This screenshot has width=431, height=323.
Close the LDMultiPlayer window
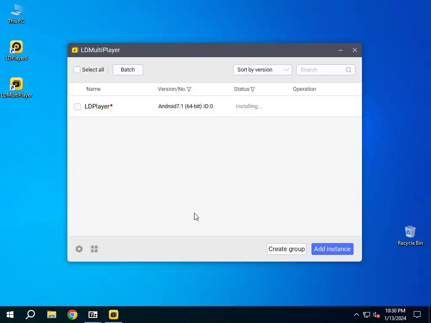coord(355,50)
